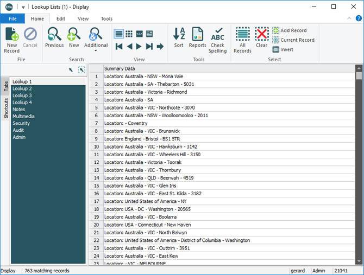Viewport: 364px width, 275px height.
Task: Open the File menu
Action: 12,18
